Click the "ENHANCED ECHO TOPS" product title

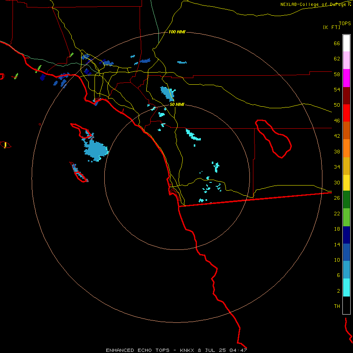[x=138, y=350]
